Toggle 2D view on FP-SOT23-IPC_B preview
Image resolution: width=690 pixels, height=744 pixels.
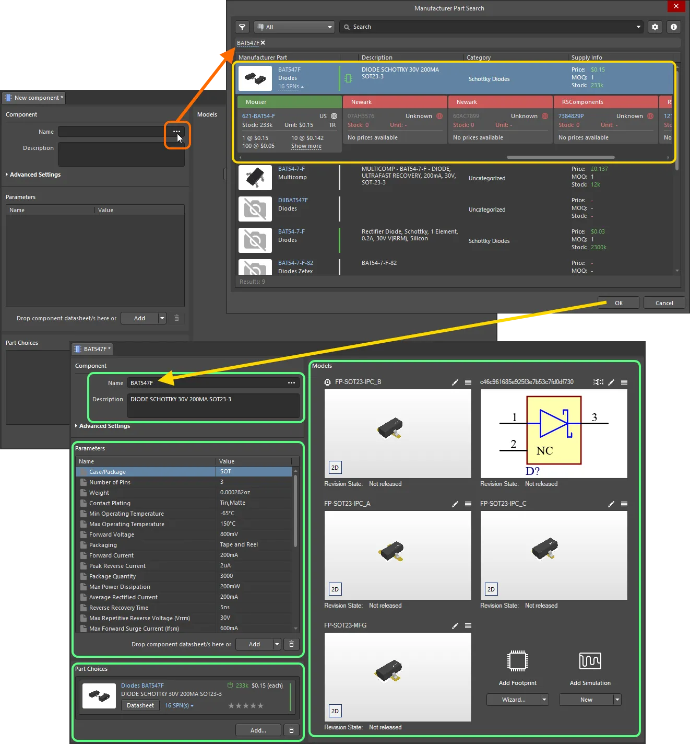[x=335, y=468]
